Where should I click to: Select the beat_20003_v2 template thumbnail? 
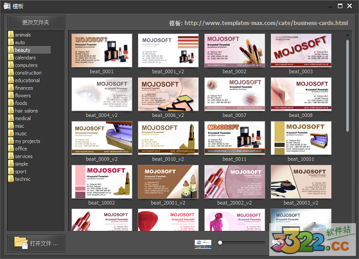tap(301, 182)
